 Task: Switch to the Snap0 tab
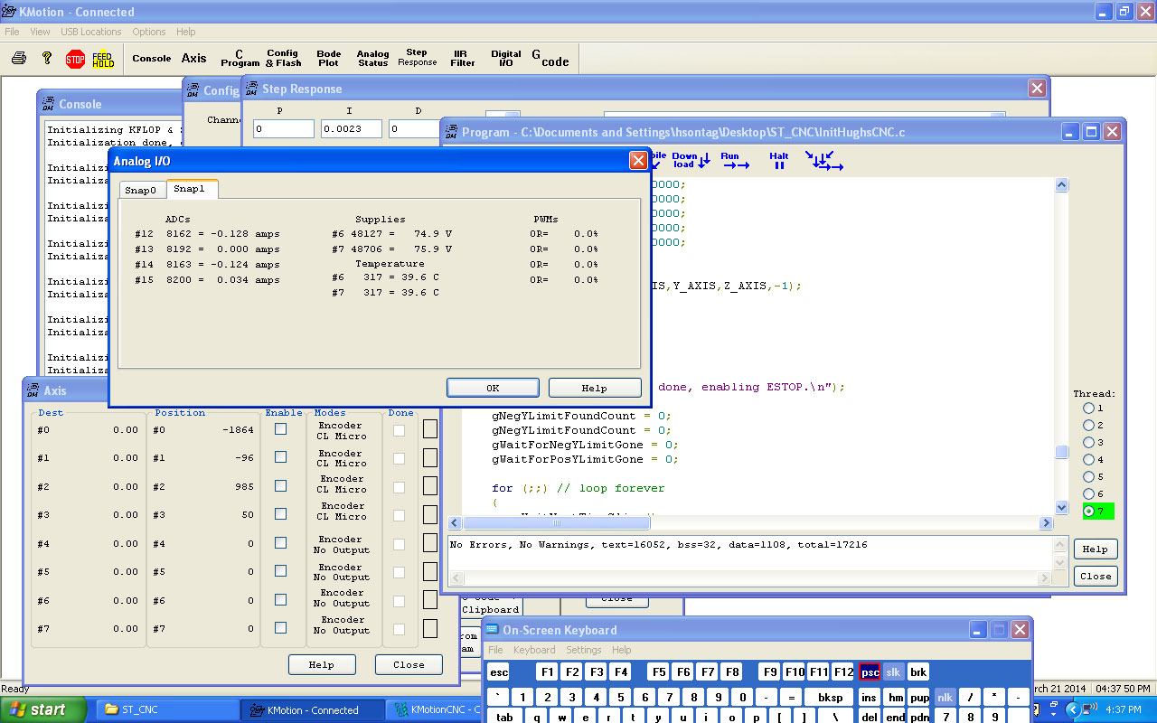tap(140, 190)
